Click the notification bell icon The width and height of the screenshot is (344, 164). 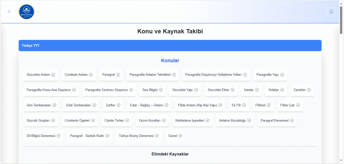coord(331,12)
